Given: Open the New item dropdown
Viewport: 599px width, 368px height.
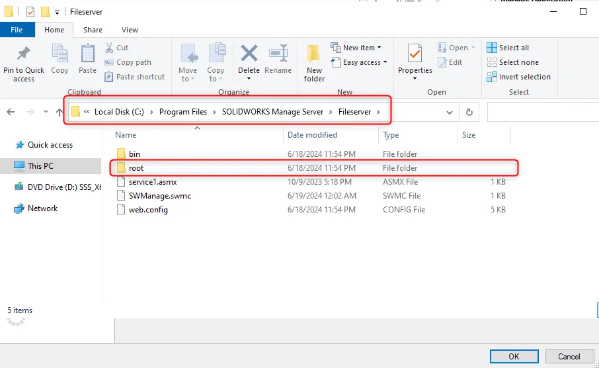Looking at the screenshot, I should 356,48.
